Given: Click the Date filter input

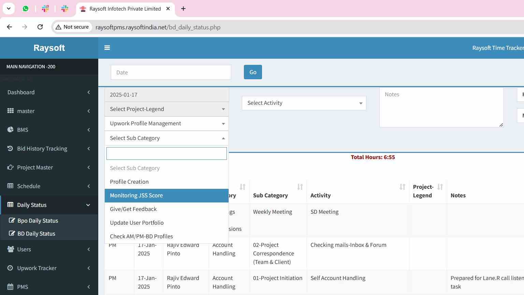Looking at the screenshot, I should click(171, 72).
